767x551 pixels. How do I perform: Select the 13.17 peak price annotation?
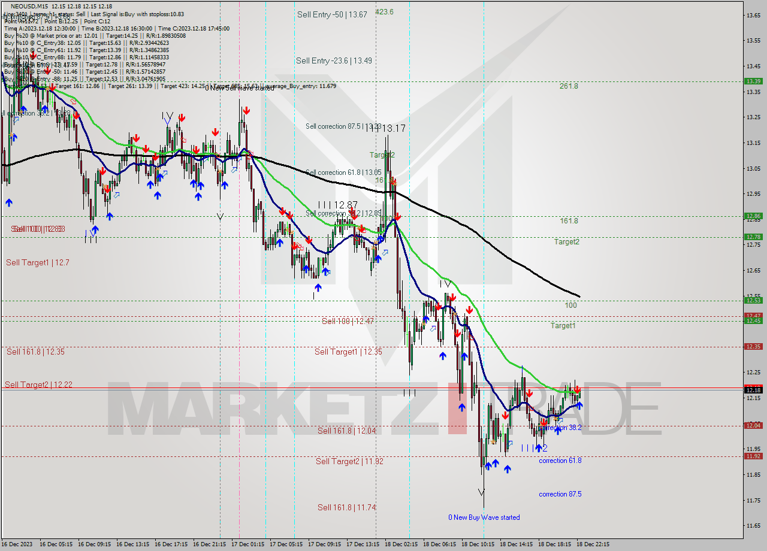pos(394,128)
